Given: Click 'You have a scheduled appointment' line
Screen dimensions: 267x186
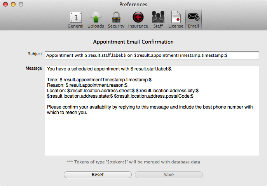Looking at the screenshot, I should click(110, 69).
